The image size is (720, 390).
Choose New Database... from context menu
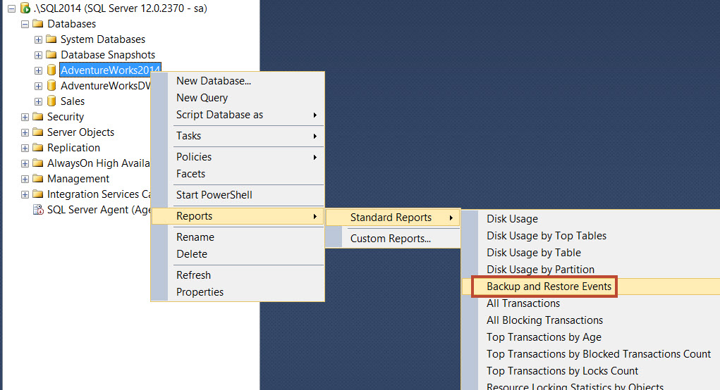click(x=238, y=81)
